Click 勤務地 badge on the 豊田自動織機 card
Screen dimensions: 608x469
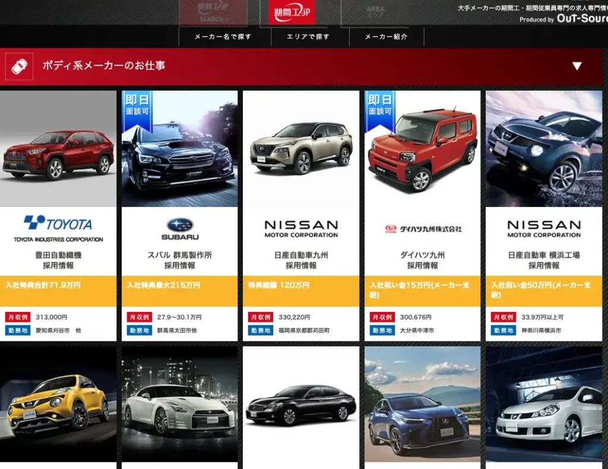pyautogui.click(x=18, y=330)
